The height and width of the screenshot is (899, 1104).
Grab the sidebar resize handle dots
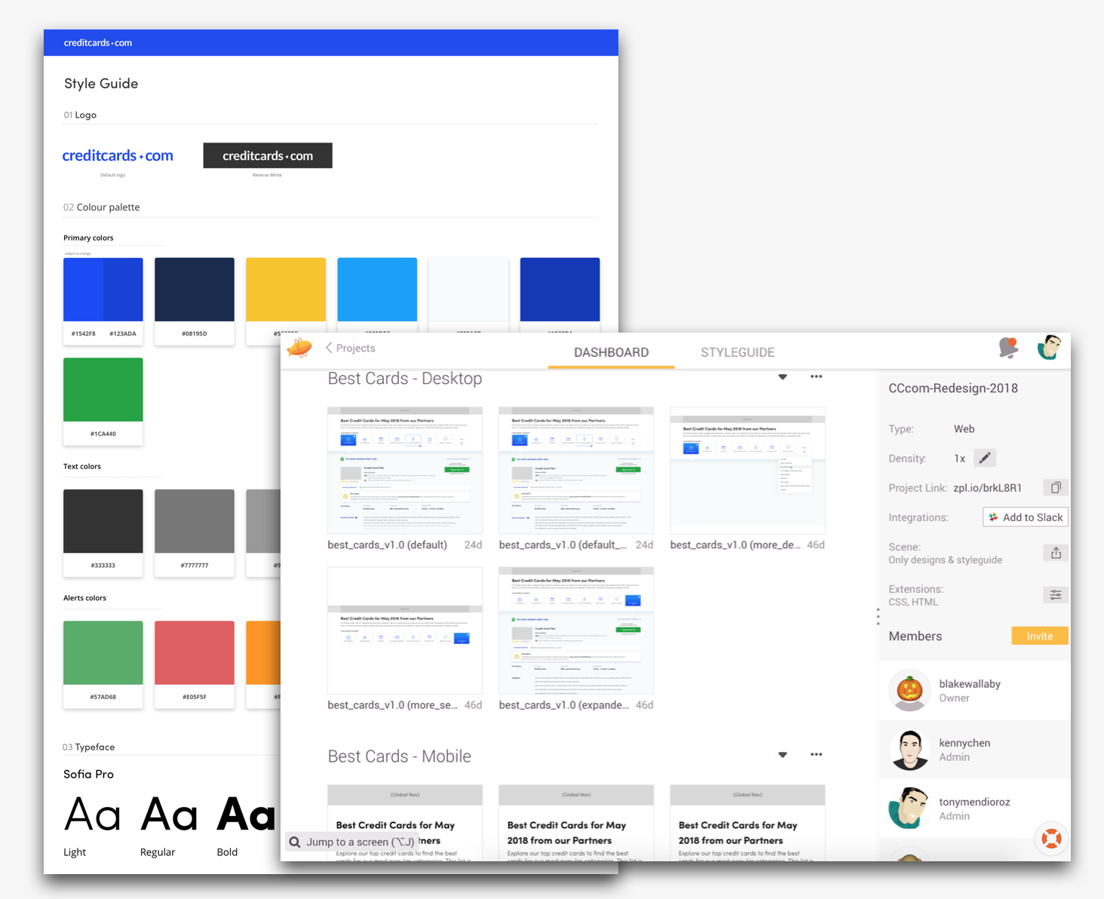(878, 616)
